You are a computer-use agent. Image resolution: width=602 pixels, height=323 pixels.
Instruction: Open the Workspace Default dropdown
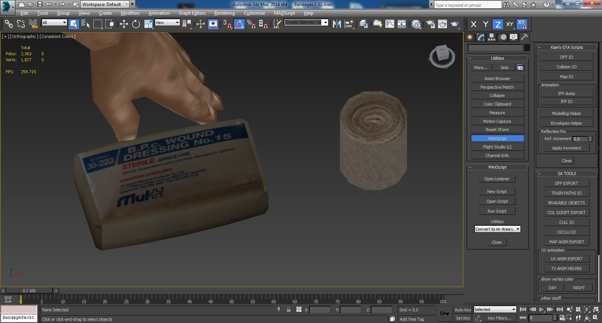pyautogui.click(x=105, y=5)
